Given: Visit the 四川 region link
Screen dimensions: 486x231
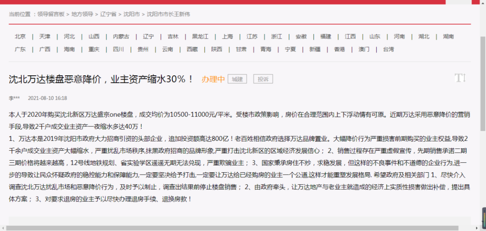Looking at the screenshot, I should 118,49.
